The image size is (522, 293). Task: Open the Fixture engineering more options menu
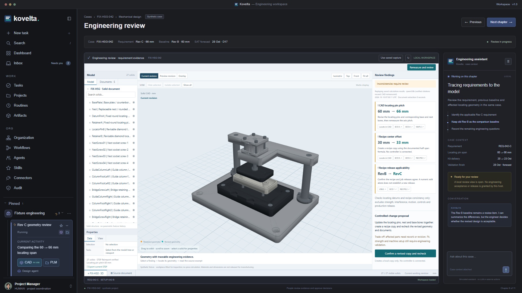pyautogui.click(x=69, y=214)
